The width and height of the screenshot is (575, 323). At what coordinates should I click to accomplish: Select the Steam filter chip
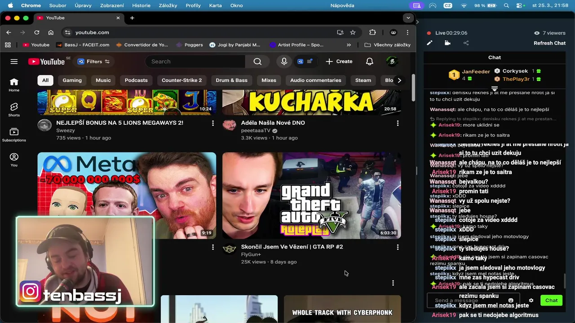pyautogui.click(x=363, y=80)
